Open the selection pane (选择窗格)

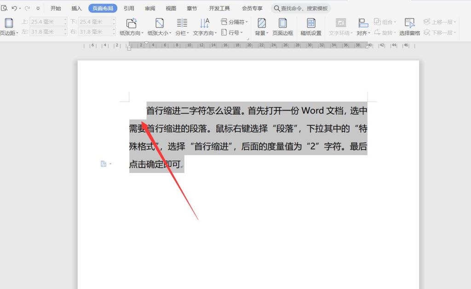(x=409, y=23)
